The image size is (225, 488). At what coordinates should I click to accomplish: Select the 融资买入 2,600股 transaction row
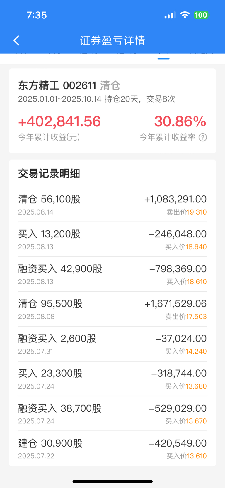(x=112, y=344)
